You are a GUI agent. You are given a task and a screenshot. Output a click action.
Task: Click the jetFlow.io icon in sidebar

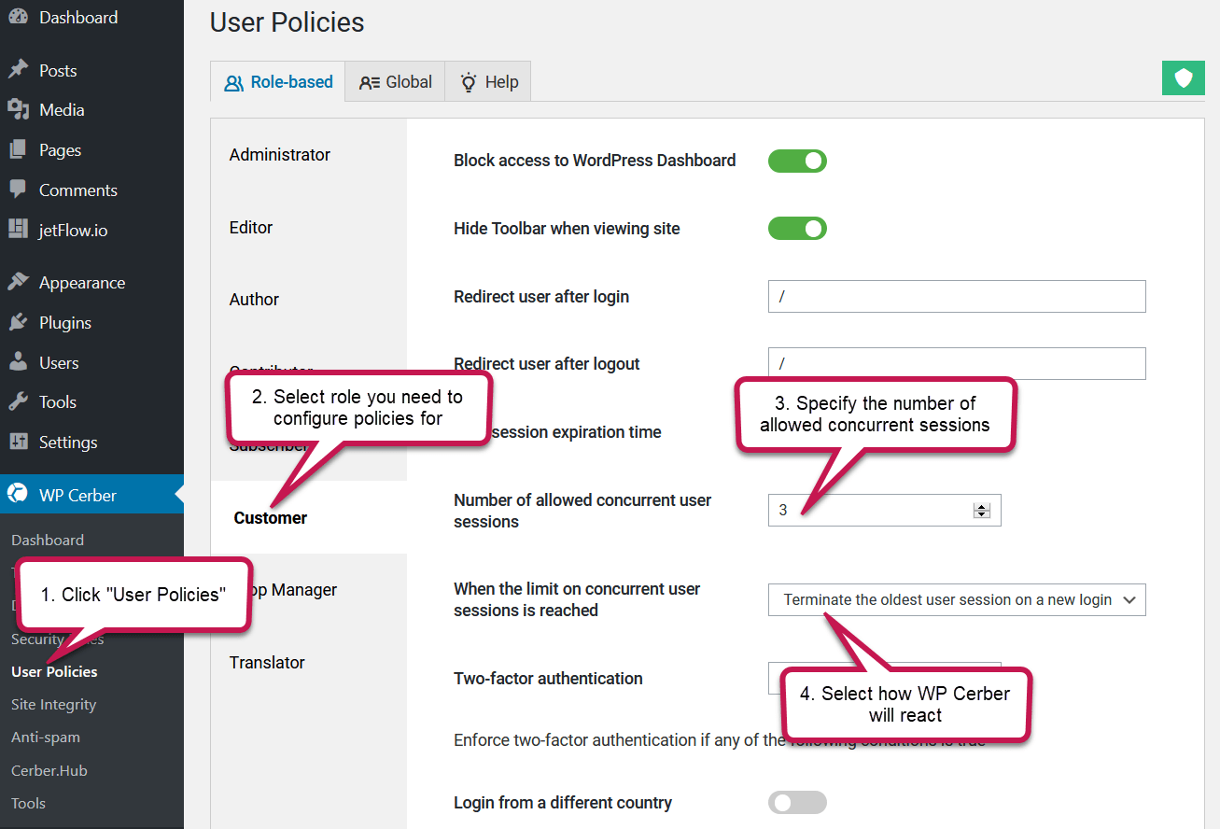18,230
